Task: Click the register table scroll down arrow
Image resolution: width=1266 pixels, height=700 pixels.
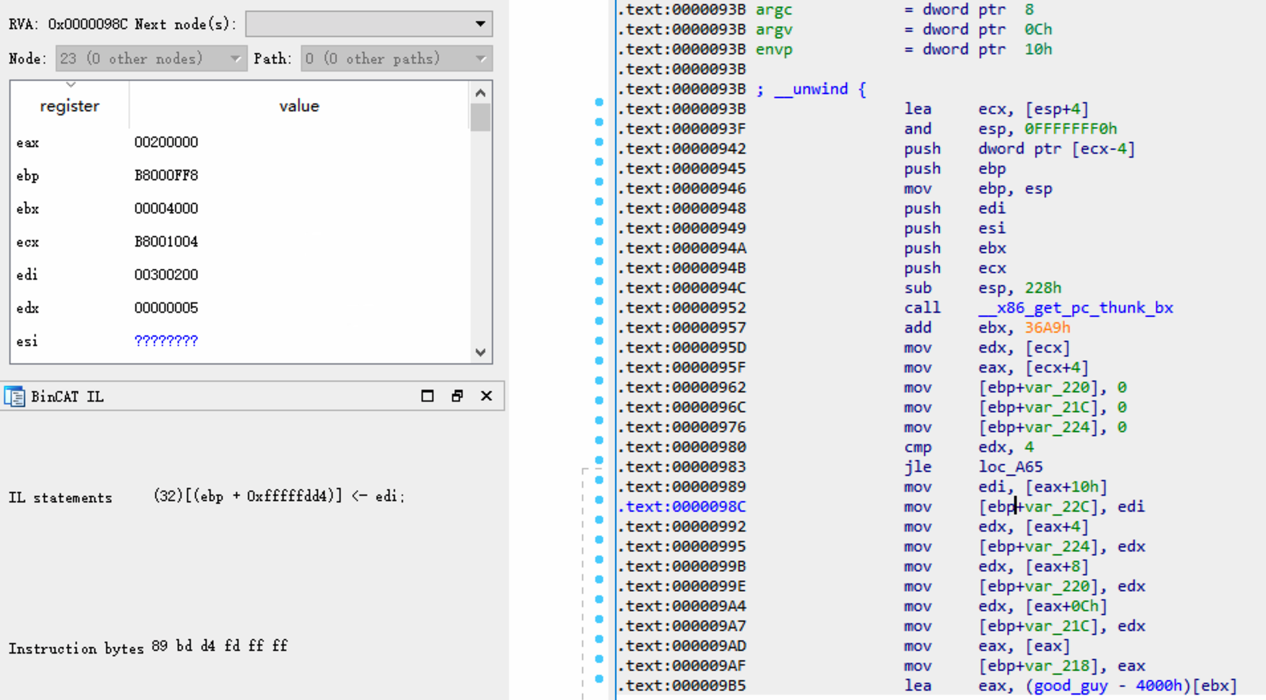Action: click(481, 352)
